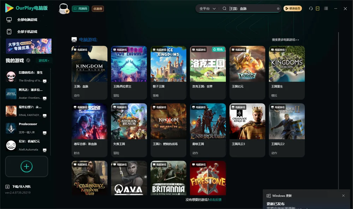This screenshot has width=353, height=209.
Task: Click 搜索更多电脑游戏>> link
Action: click(285, 40)
